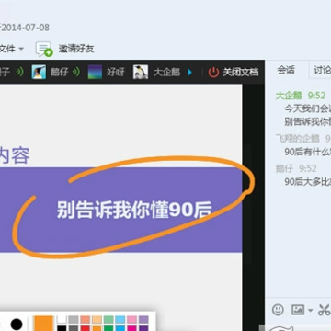The image size is (331, 331).
Task: Click the 大企鹅 penguin avatar in participant bar
Action: (x=141, y=73)
